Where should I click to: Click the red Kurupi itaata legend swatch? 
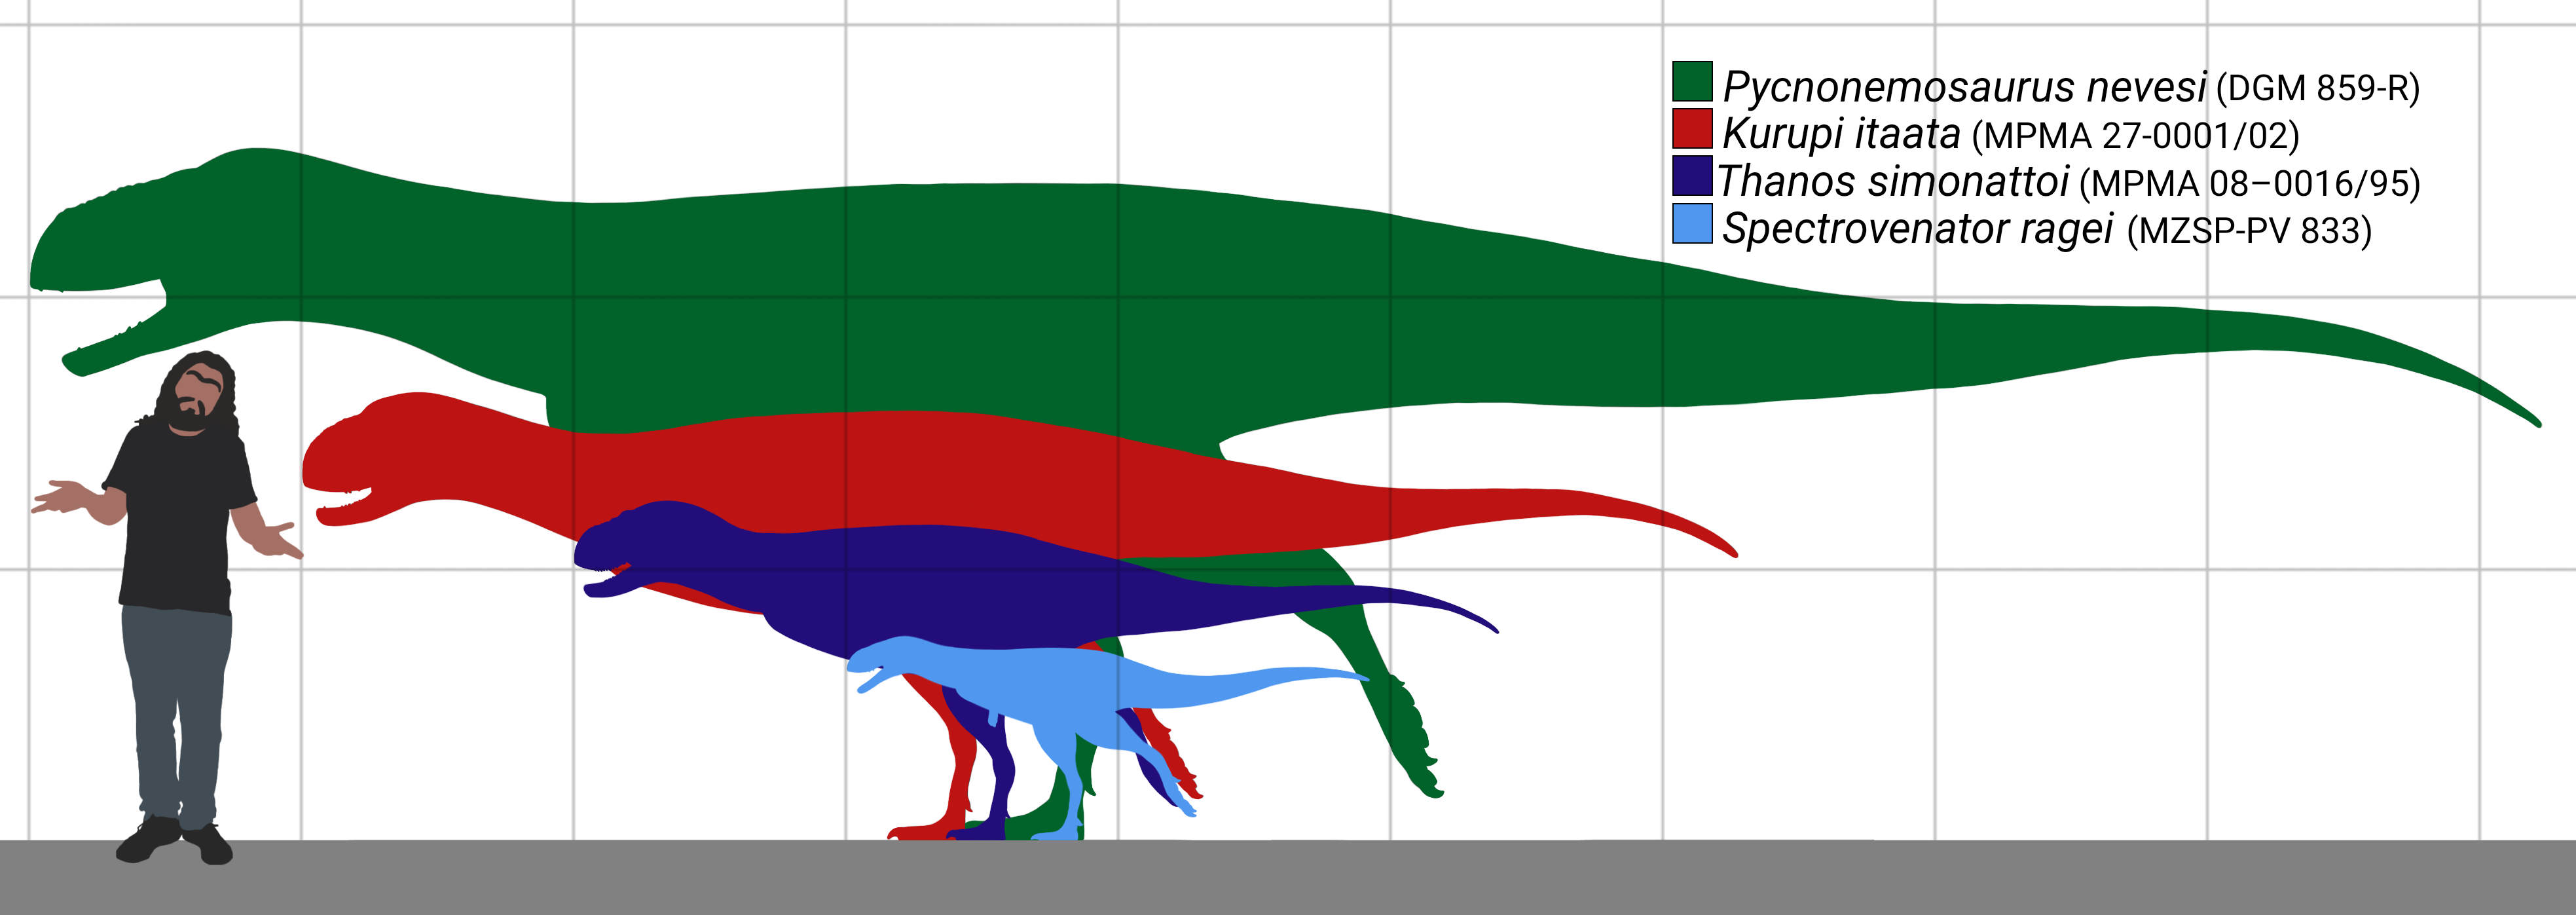click(1692, 129)
